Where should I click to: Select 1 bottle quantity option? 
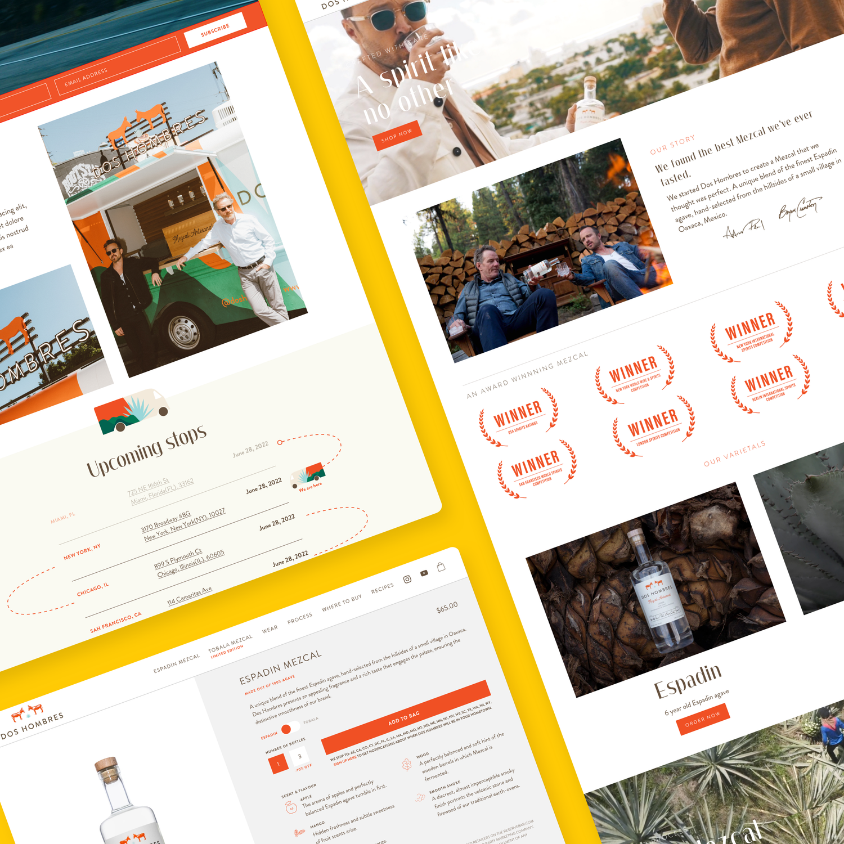(278, 764)
